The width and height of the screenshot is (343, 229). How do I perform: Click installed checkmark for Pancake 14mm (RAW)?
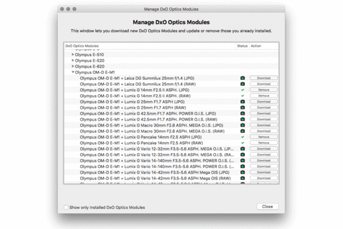[x=242, y=143]
